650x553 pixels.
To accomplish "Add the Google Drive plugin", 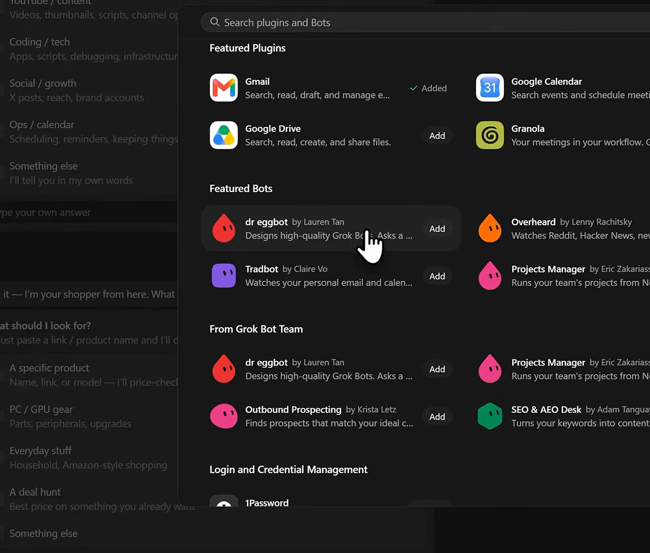I will pyautogui.click(x=437, y=136).
